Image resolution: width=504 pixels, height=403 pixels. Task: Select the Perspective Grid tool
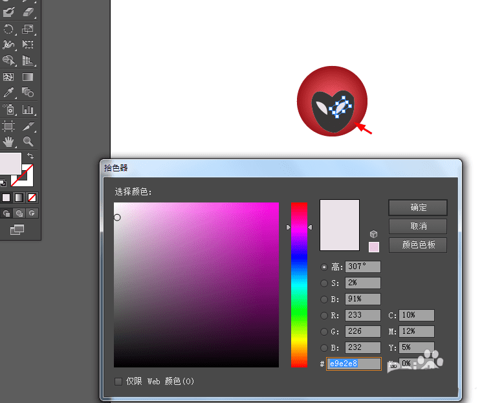pyautogui.click(x=28, y=60)
